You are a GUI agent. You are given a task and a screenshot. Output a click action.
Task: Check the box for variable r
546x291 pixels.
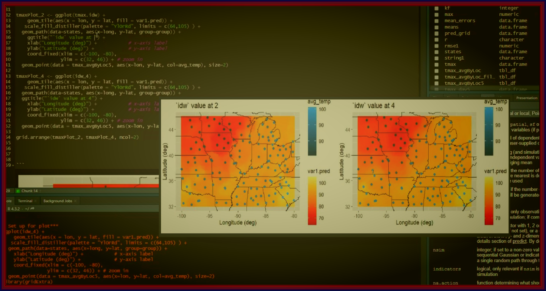coord(436,40)
